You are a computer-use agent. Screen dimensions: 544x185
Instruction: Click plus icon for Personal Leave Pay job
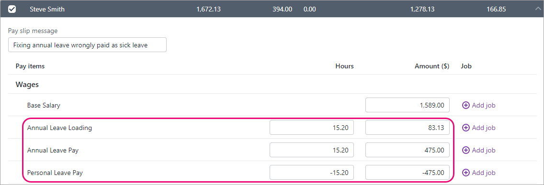click(x=465, y=173)
